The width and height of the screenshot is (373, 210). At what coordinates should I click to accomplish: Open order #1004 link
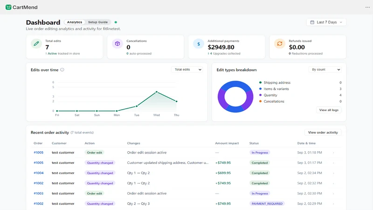point(39,173)
